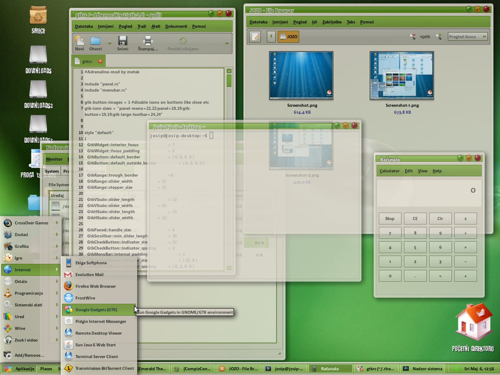The width and height of the screenshot is (500, 375).
Task: Expand the Sistemski alati submenu
Action: (x=31, y=305)
